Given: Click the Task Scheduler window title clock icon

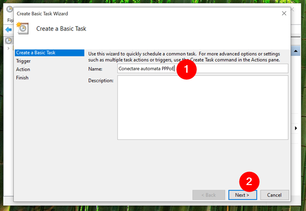Looking at the screenshot, I should pos(9,9).
